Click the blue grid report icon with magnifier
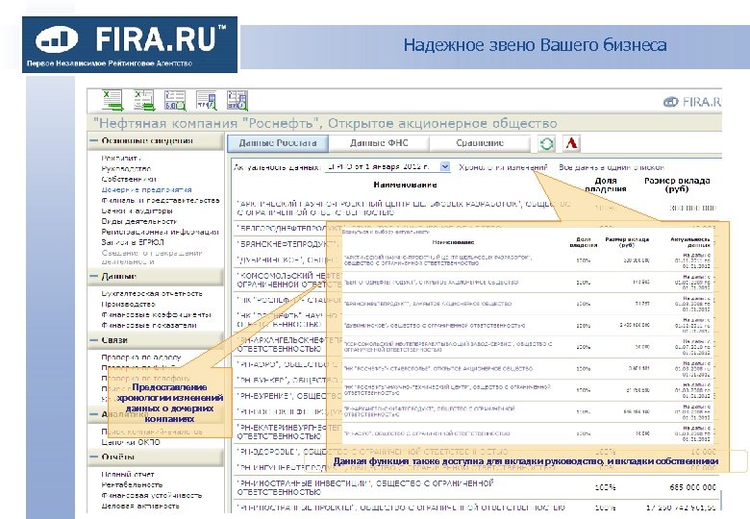The image size is (750, 519). pyautogui.click(x=237, y=100)
